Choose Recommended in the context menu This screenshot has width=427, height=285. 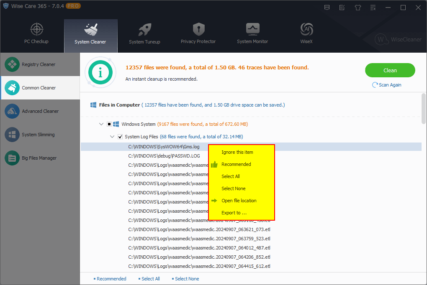[242, 164]
